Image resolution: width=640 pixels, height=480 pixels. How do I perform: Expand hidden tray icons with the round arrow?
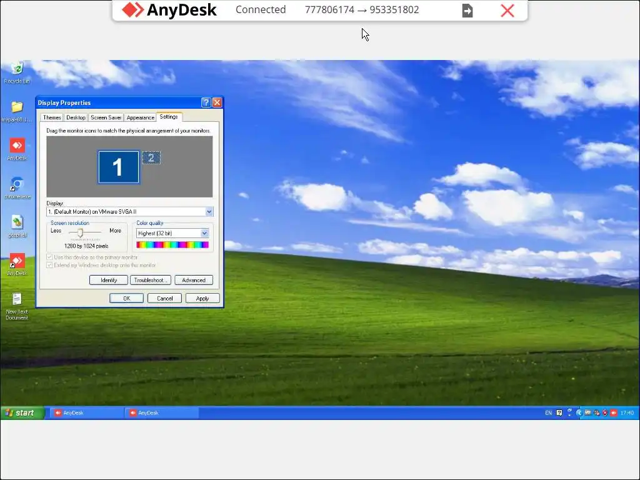(x=579, y=413)
